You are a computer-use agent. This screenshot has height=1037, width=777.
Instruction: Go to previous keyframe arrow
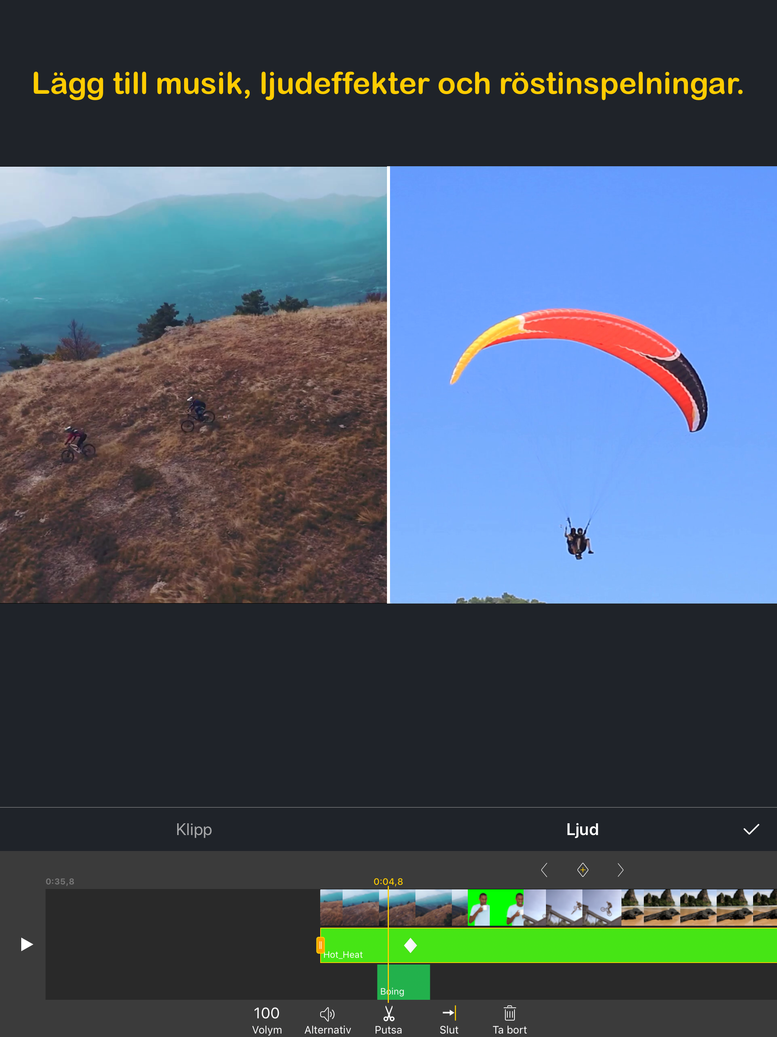544,870
